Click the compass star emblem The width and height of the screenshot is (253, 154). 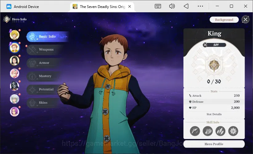coord(214,66)
